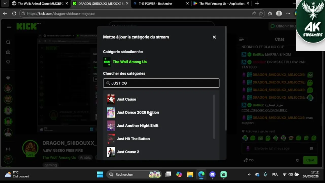Click the FRA language indicator
This screenshot has width=325, height=183.
(275, 175)
